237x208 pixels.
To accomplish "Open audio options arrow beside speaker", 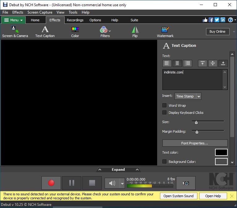I will [122, 183].
